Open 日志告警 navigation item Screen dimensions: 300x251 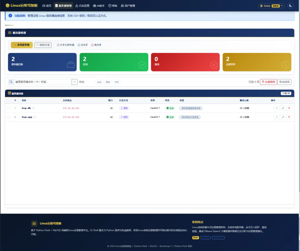82,6
